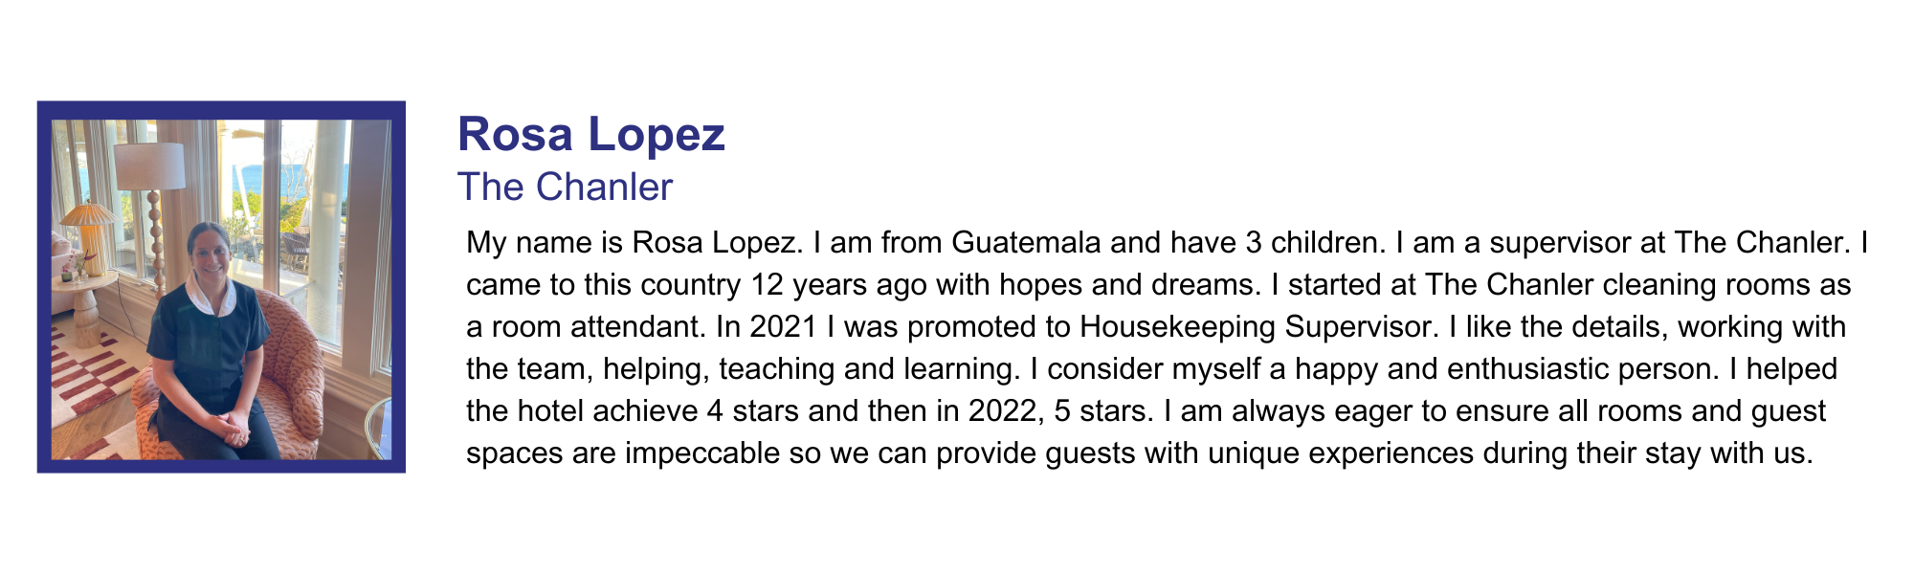Click "Housekeeping Supervisor" in the paragraph
Viewport: 1914px width, 574px height.
click(1257, 327)
